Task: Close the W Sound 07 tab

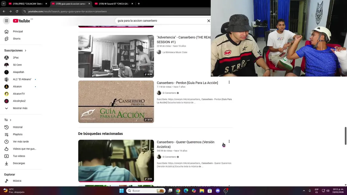Action: click(132, 4)
